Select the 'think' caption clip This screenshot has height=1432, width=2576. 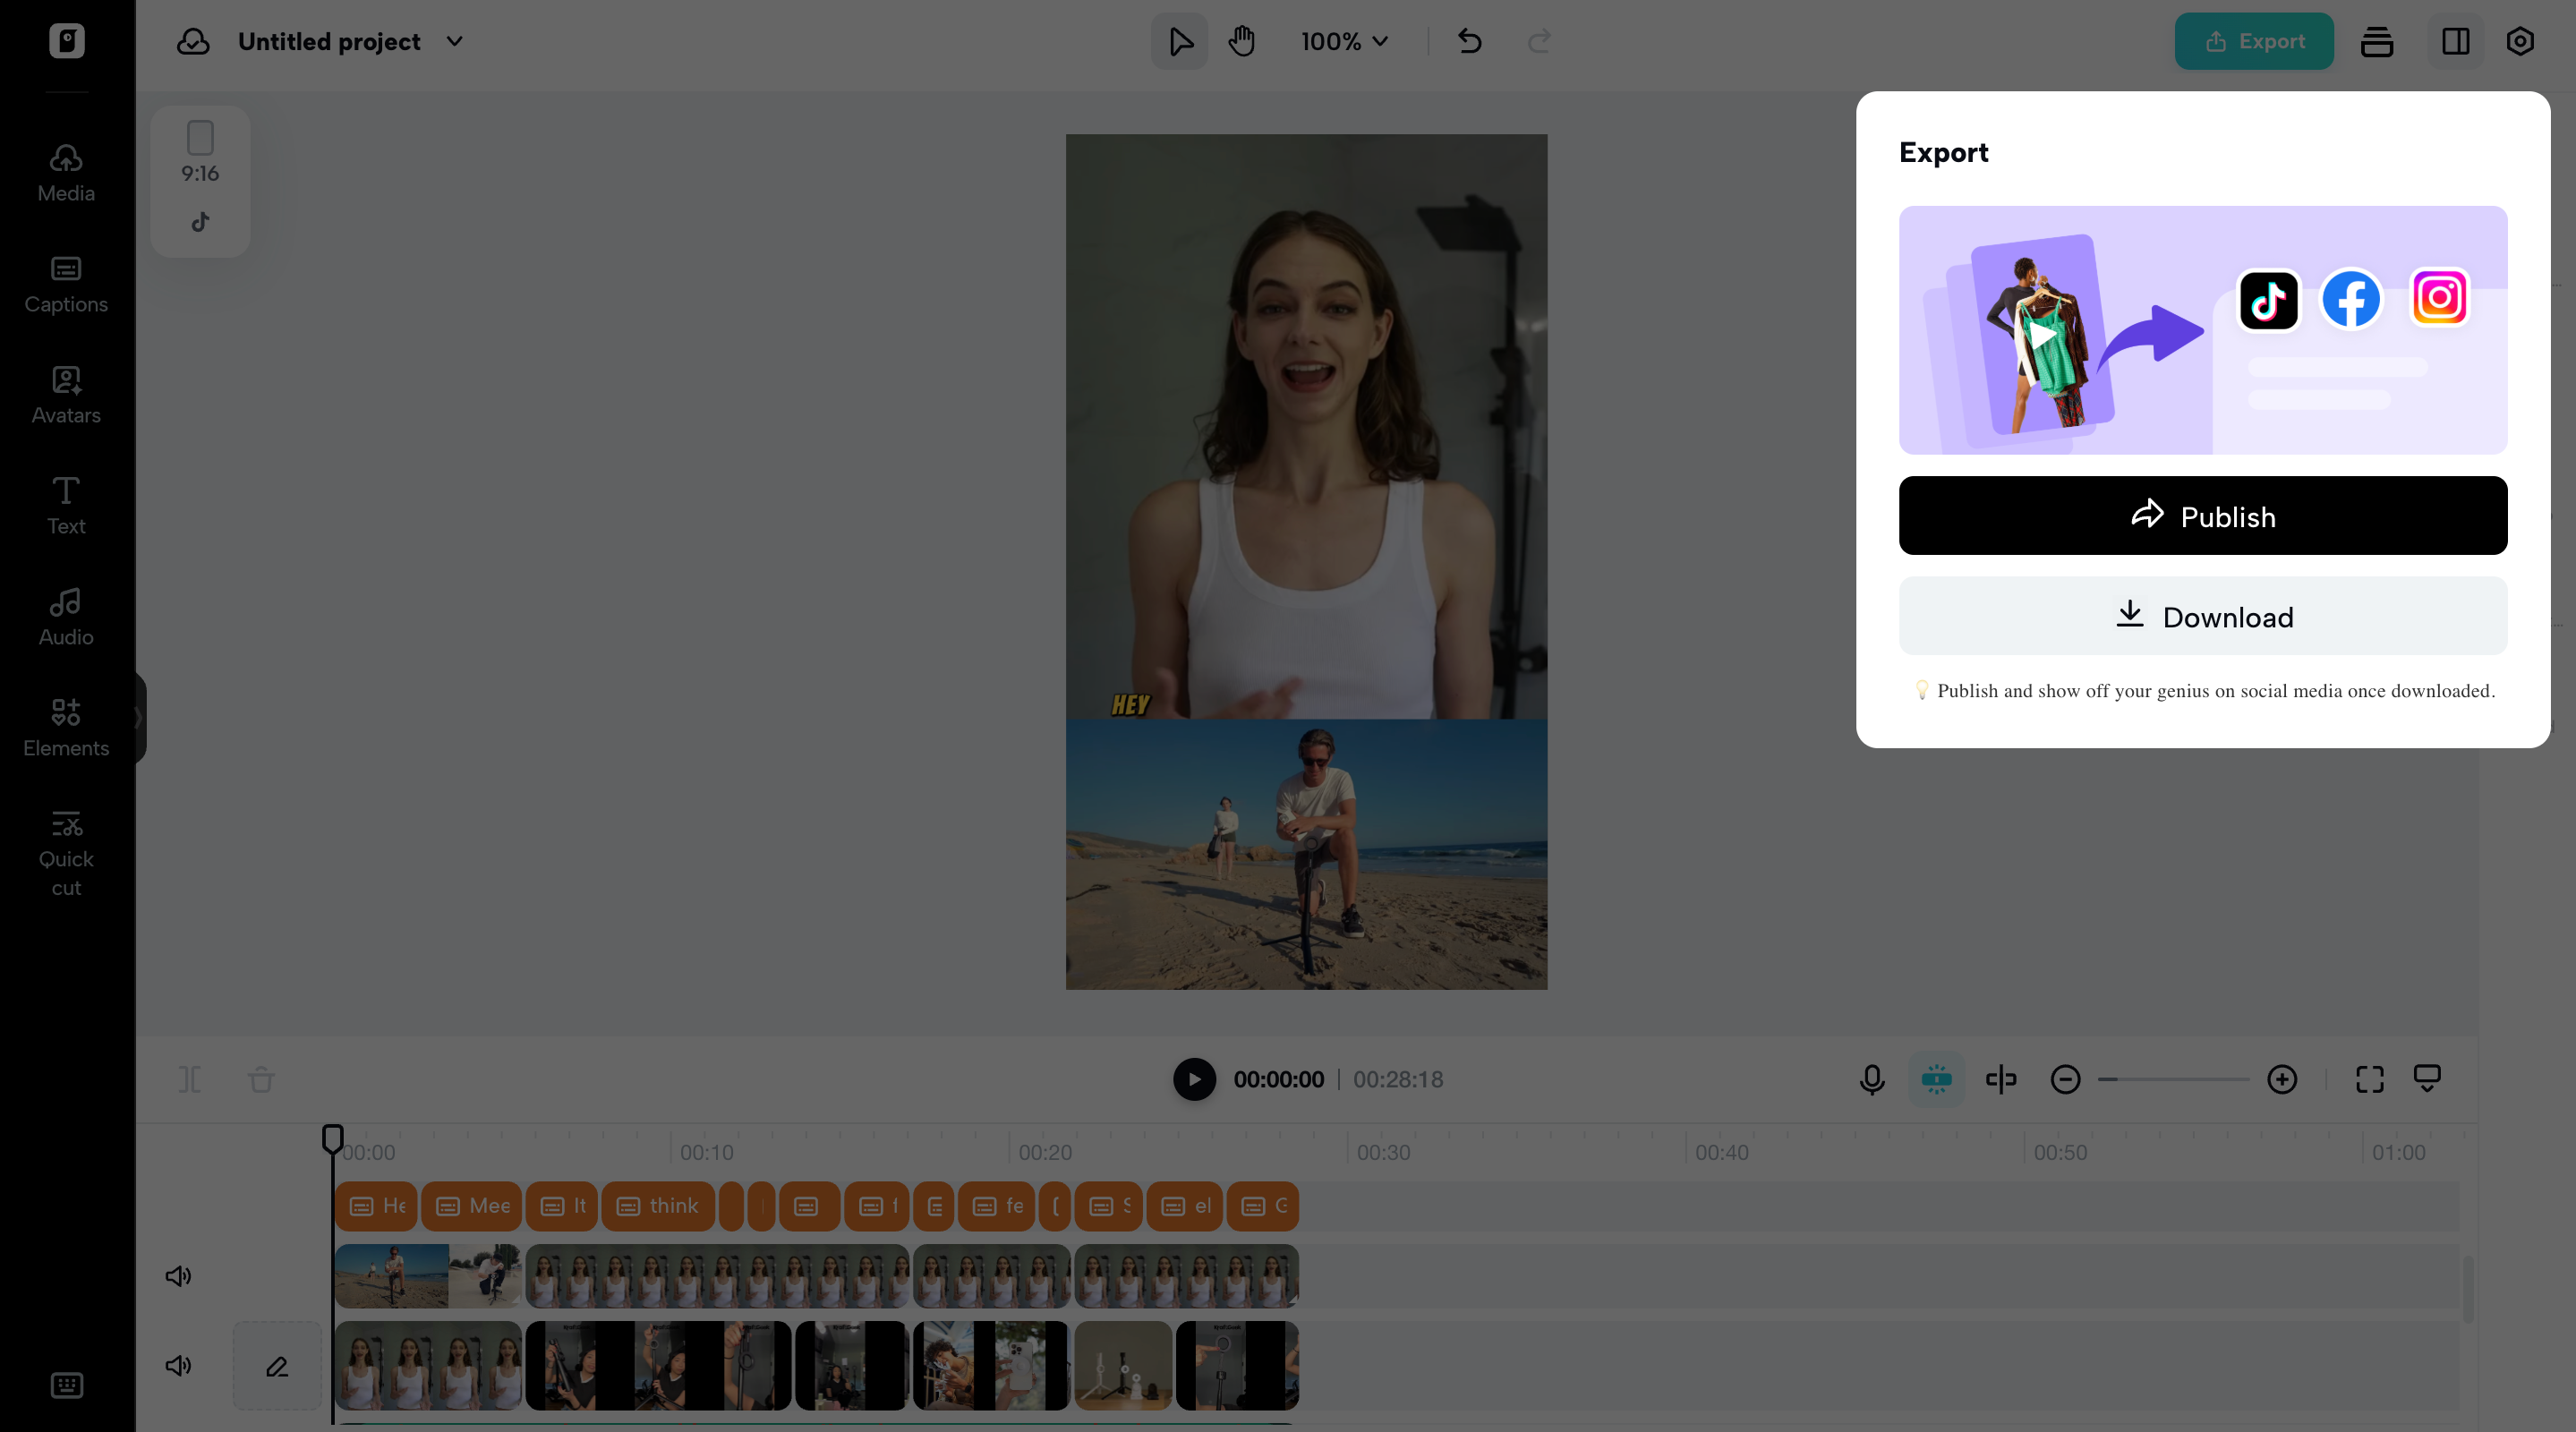tap(658, 1206)
